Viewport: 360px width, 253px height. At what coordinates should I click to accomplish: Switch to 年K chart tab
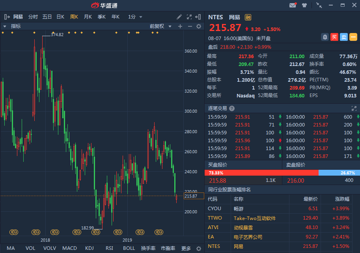pos(116,17)
